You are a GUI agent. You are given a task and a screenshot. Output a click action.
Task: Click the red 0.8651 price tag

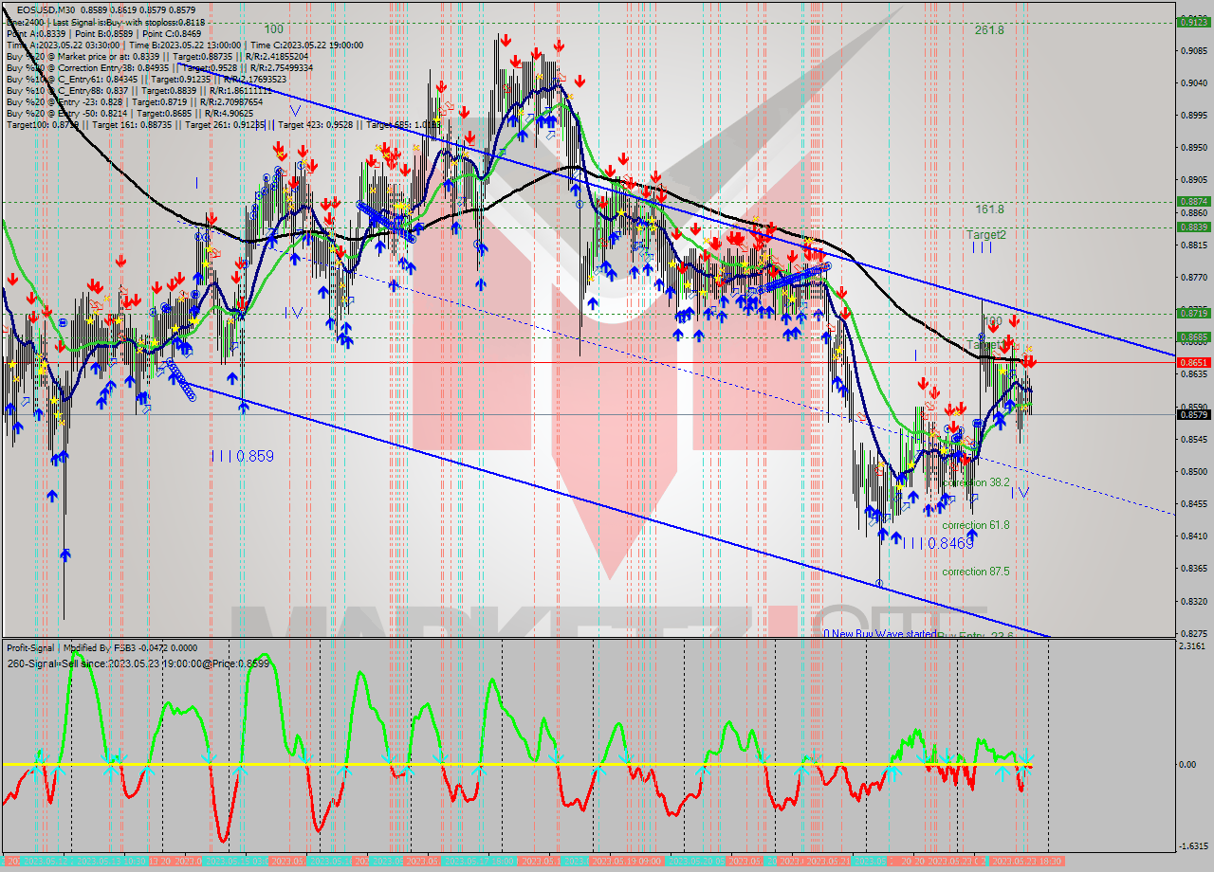click(1192, 362)
